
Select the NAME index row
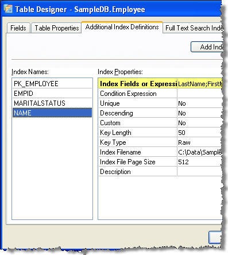coord(52,113)
